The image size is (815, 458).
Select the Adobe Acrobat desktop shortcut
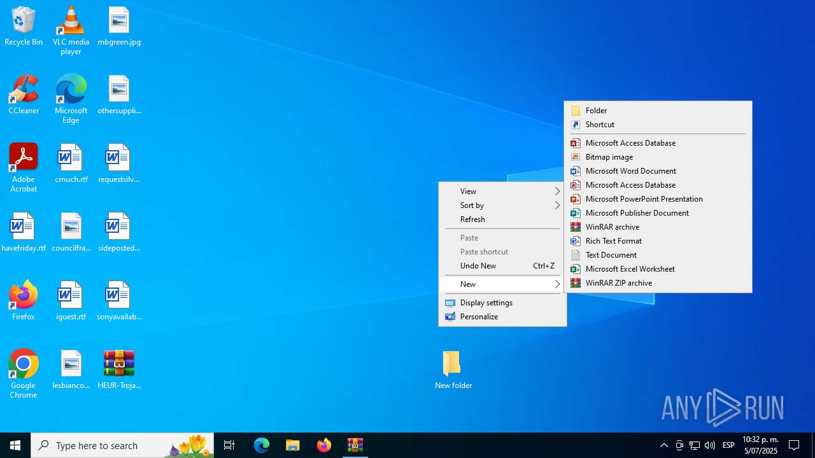tap(24, 168)
